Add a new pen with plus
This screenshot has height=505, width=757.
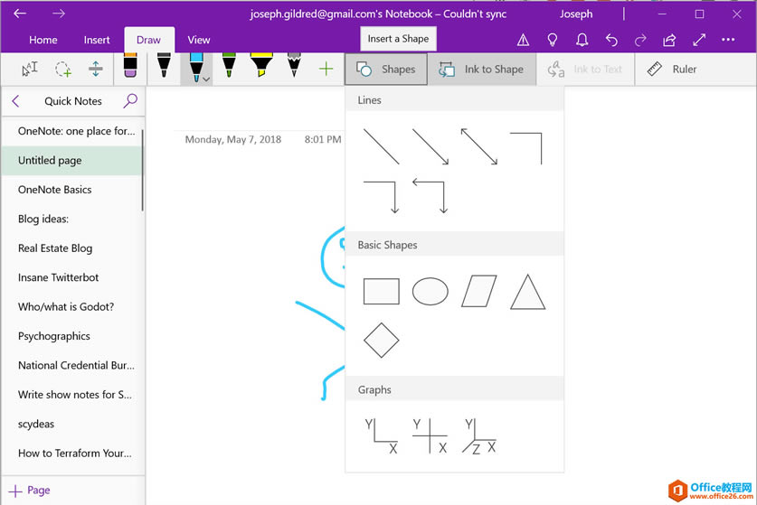pyautogui.click(x=326, y=69)
